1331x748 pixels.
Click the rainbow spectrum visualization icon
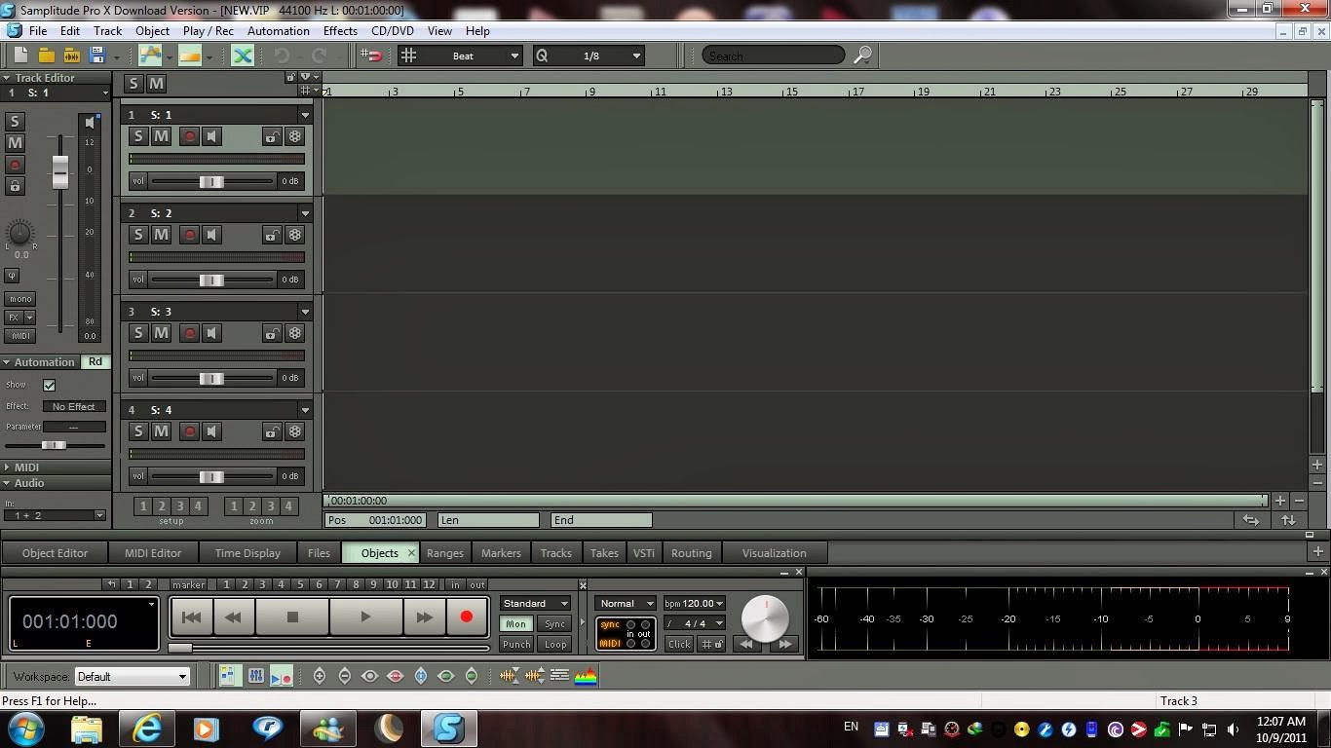pyautogui.click(x=586, y=676)
